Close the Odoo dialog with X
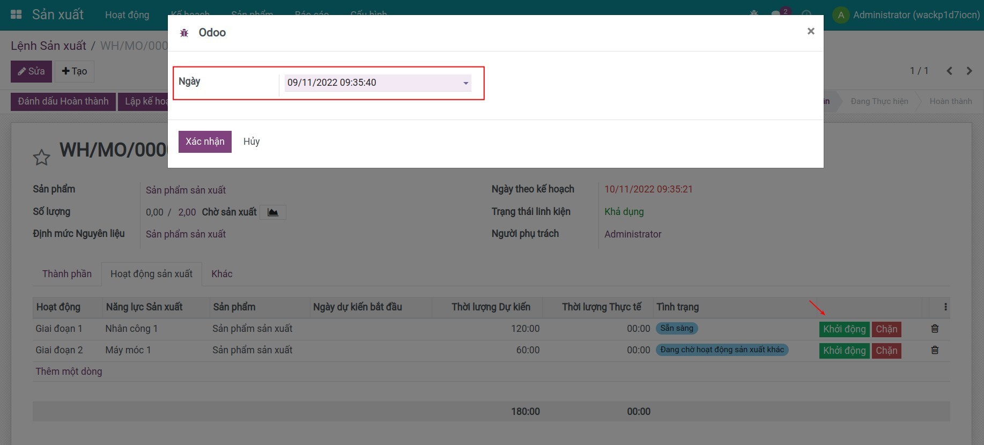 click(810, 31)
